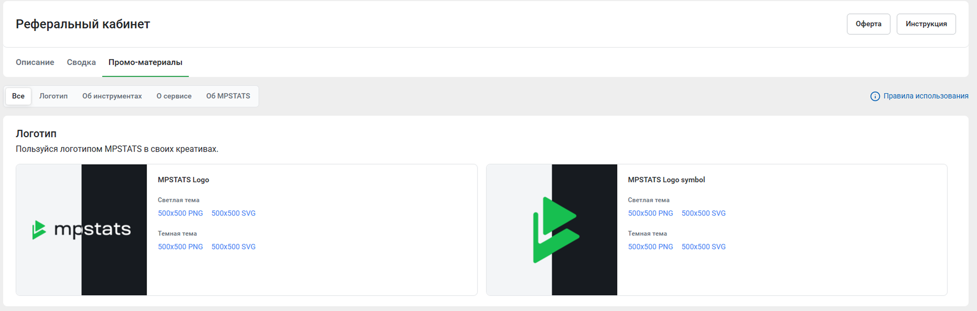Download MPSTATS Logo light theme PNG
977x311 pixels.
coord(180,213)
